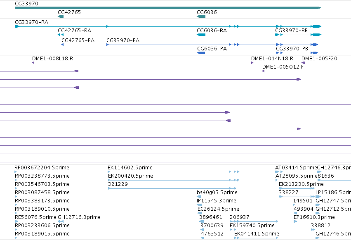Select RP003238773.5prime EST label
Screen dimensions: 351x240
click(42, 176)
